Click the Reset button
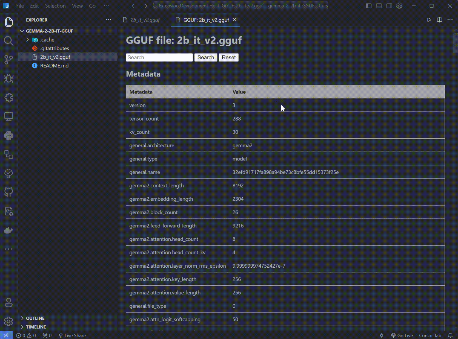Viewport: 458px width, 339px height. pyautogui.click(x=229, y=57)
